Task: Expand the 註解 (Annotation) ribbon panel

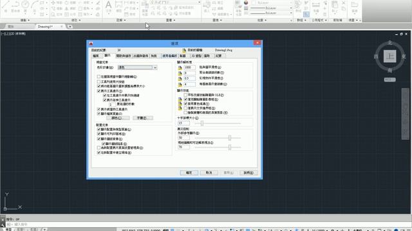Action: pos(121,20)
